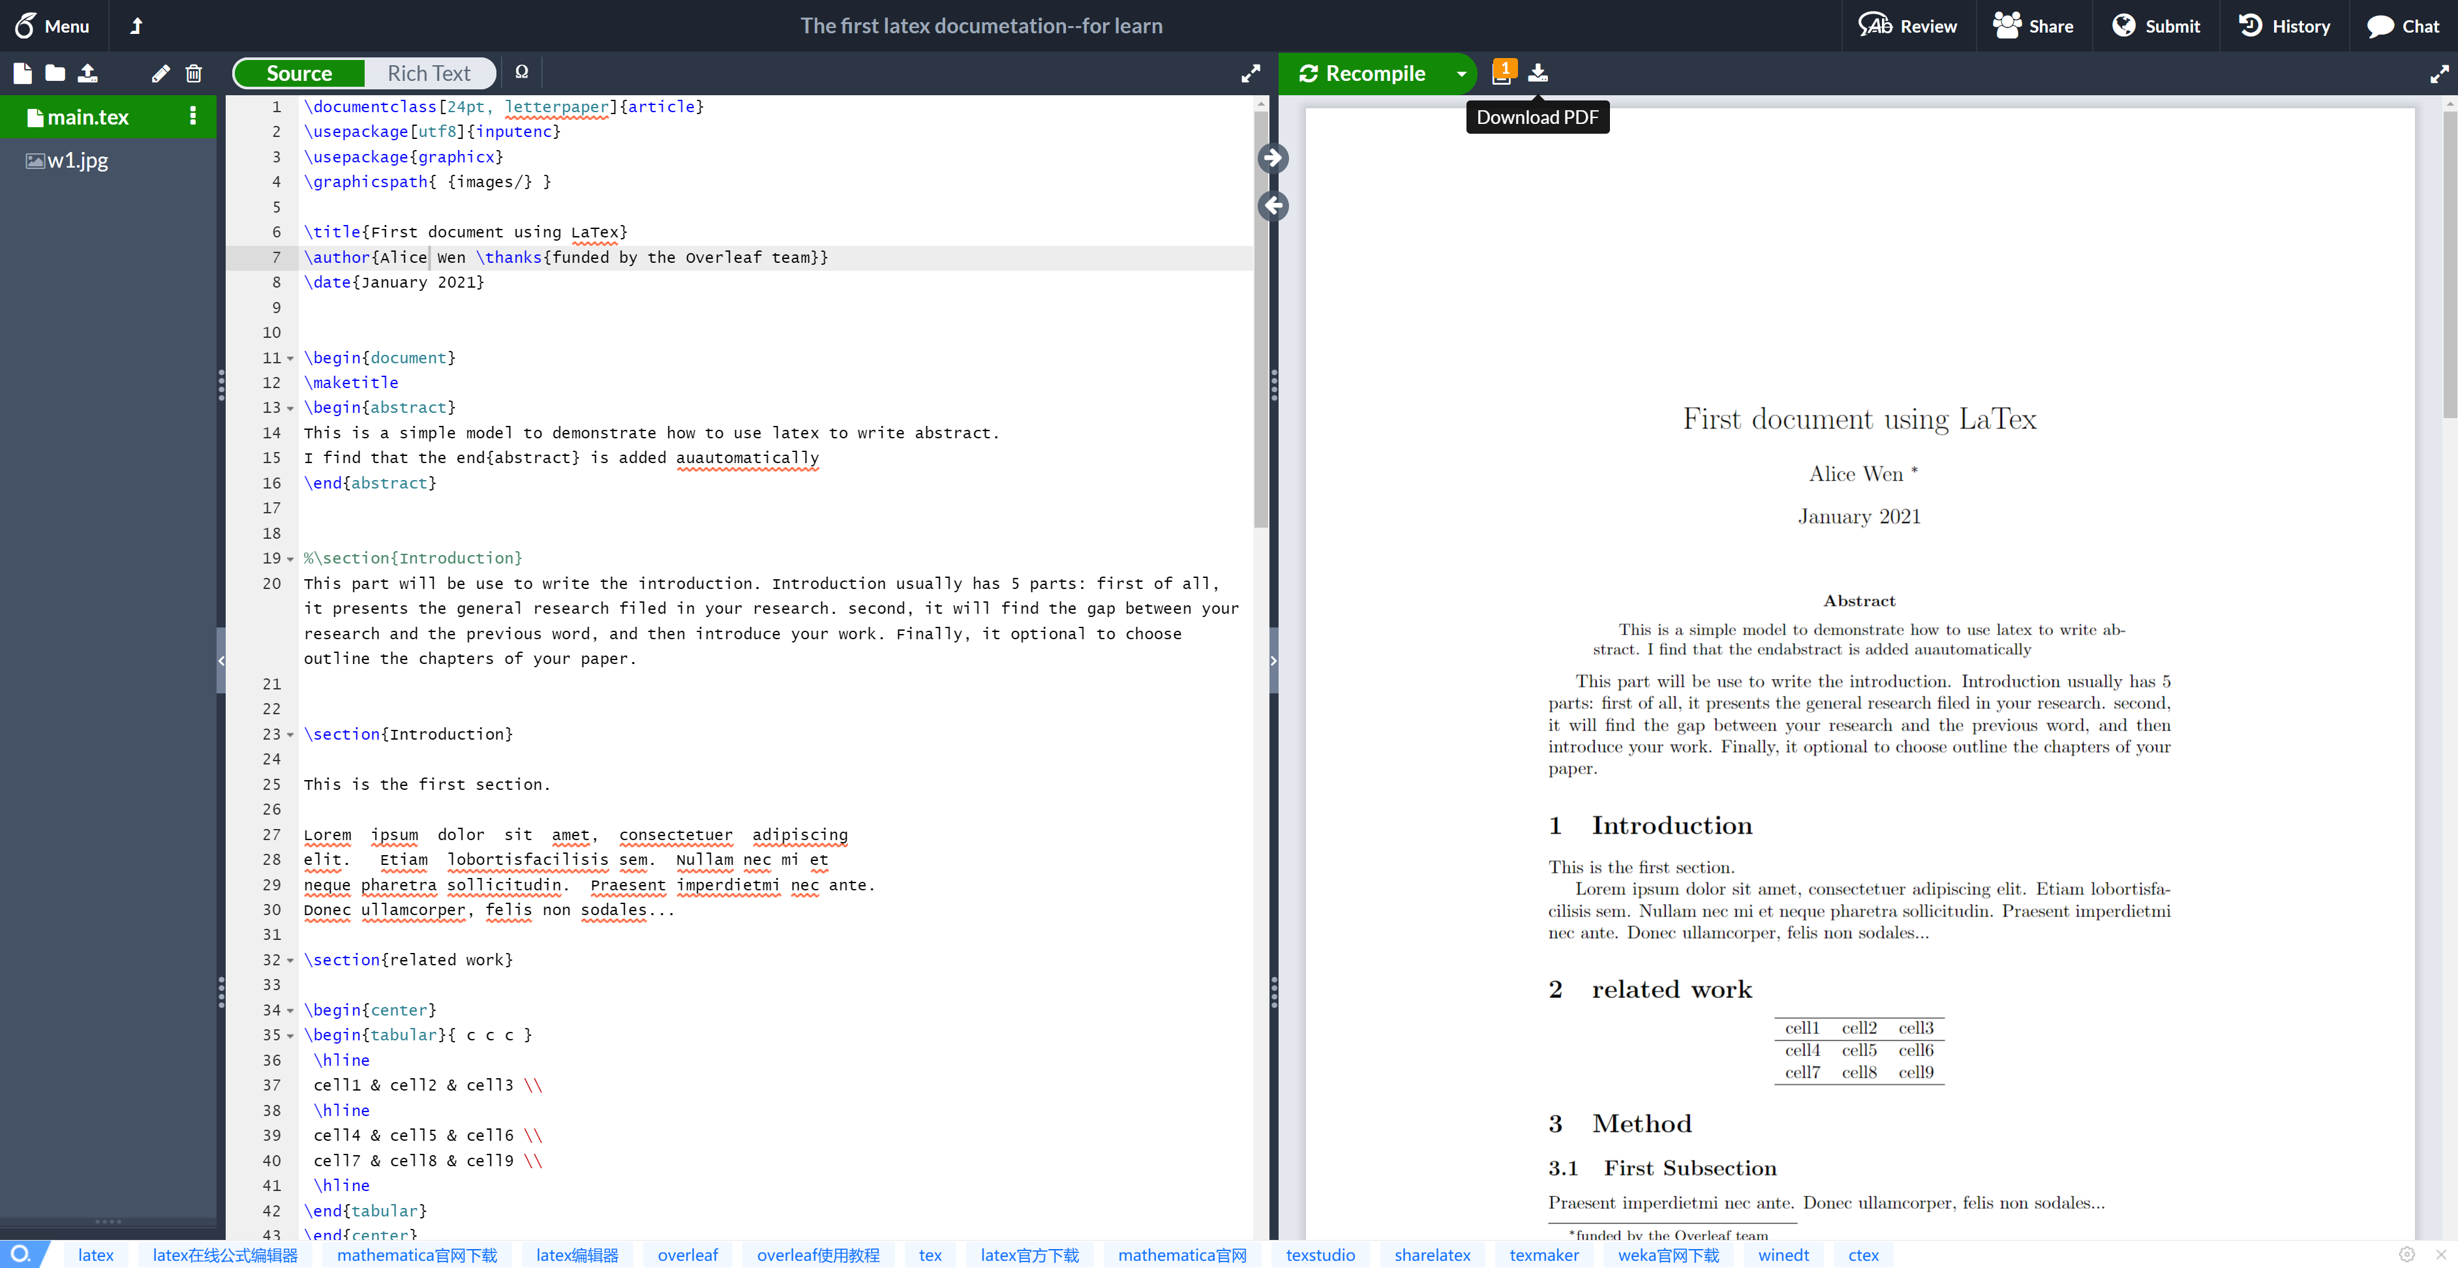Collapse the editor pane with left arrow
The width and height of the screenshot is (2458, 1268).
pyautogui.click(x=1273, y=206)
